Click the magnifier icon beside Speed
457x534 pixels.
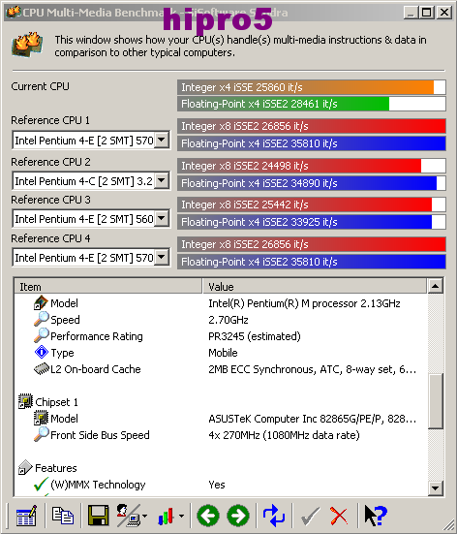(42, 319)
